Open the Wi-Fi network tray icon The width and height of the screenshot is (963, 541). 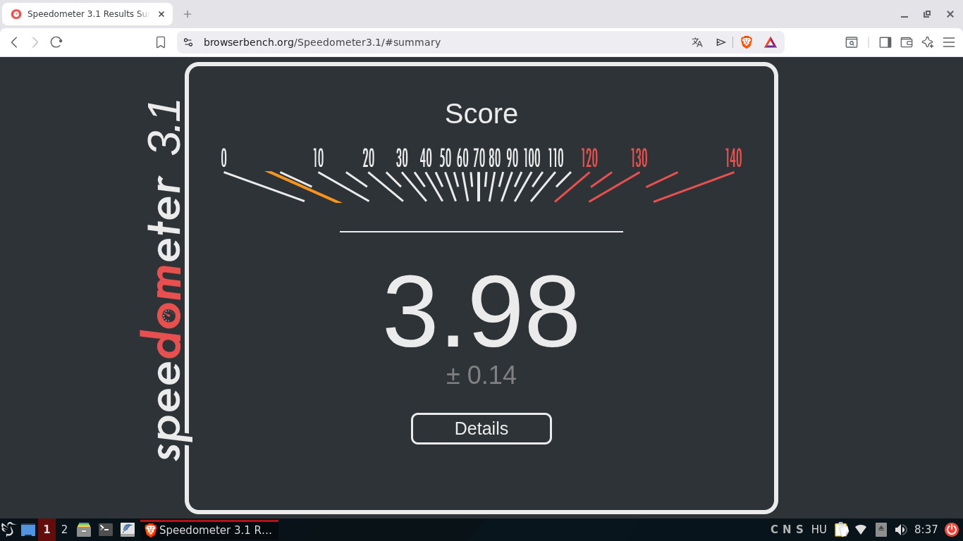[x=861, y=530]
